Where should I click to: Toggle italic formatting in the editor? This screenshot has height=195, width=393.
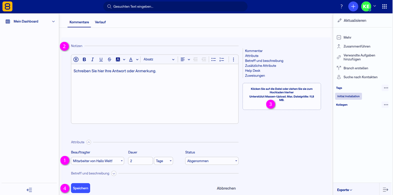pos(92,59)
